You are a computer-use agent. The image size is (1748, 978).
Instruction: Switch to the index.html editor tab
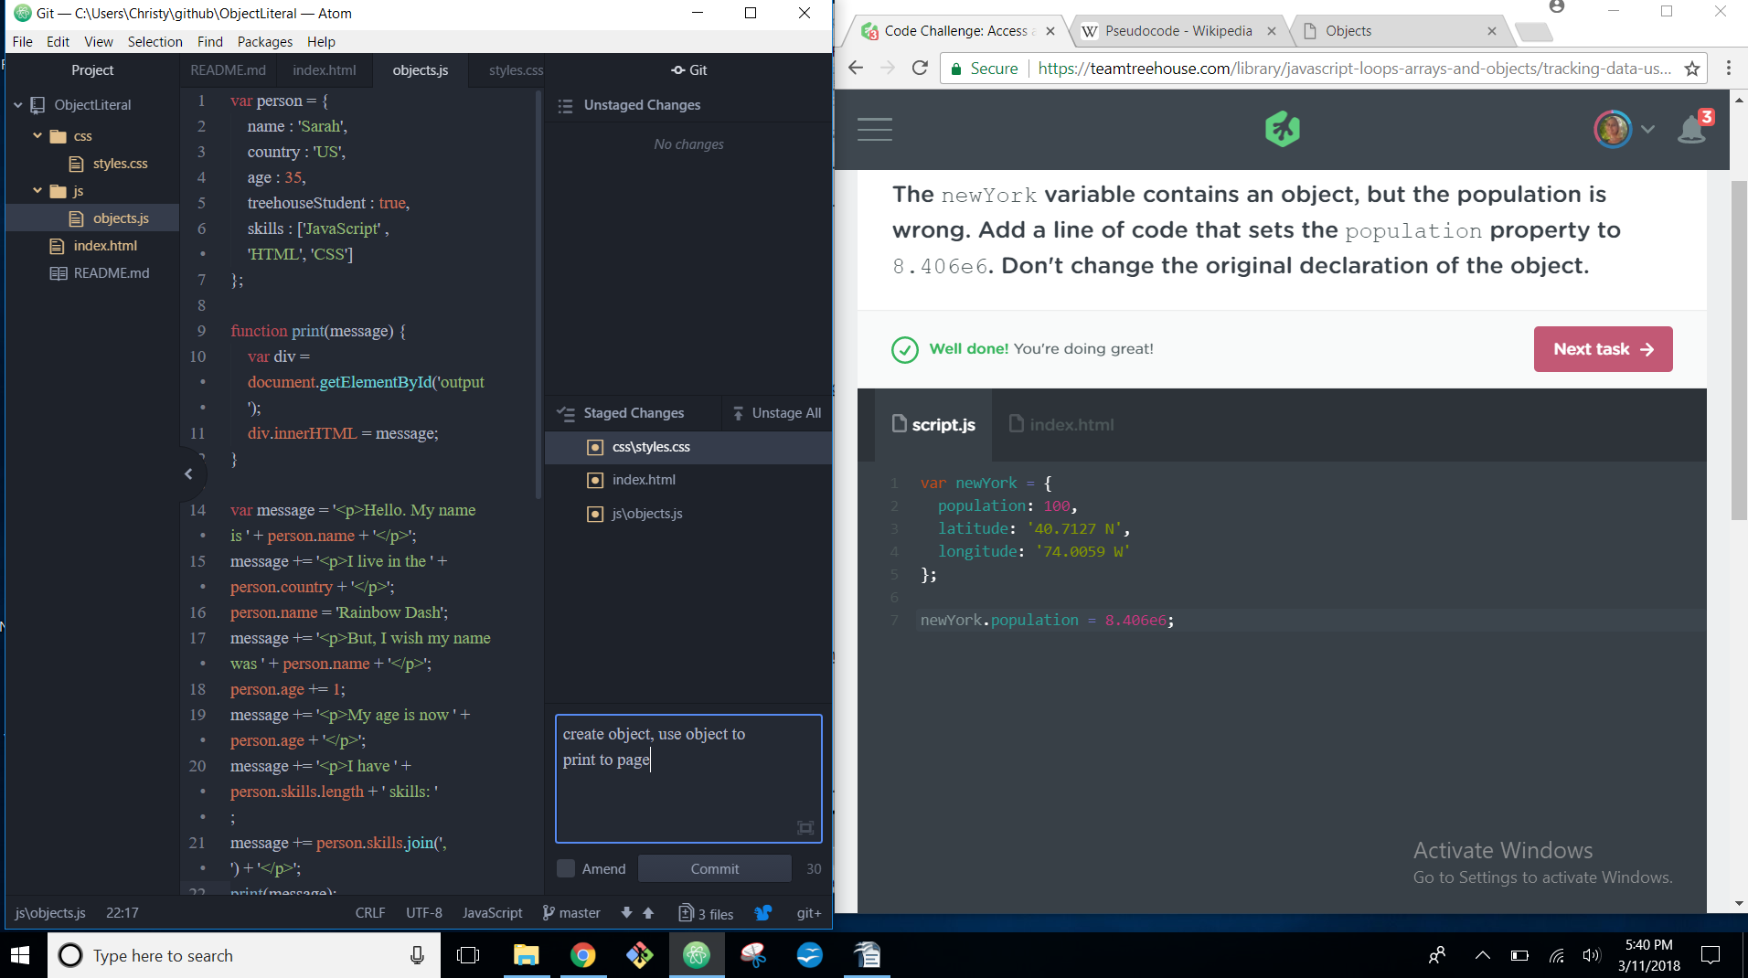point(324,70)
